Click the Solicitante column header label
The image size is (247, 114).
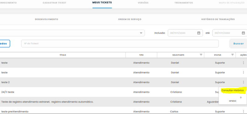tap(178, 55)
